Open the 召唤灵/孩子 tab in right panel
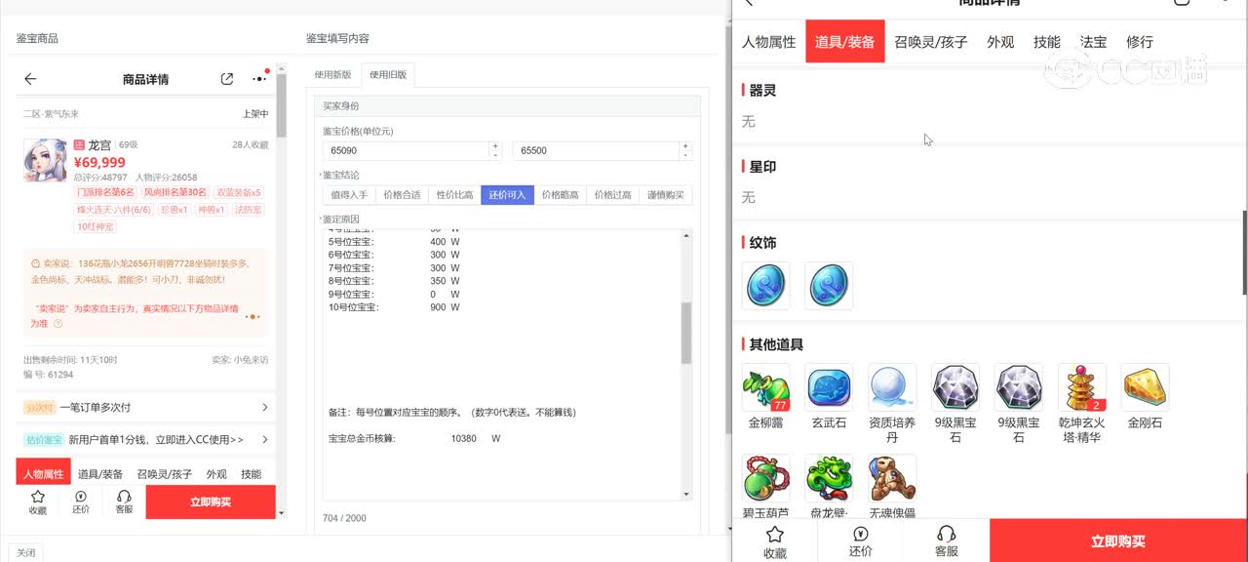Screen dimensions: 1248x562 pos(930,42)
